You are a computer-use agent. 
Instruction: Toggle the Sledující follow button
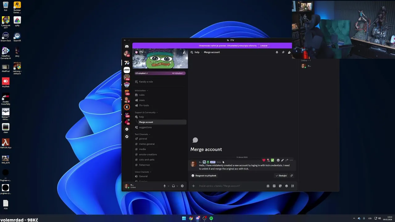tap(281, 176)
